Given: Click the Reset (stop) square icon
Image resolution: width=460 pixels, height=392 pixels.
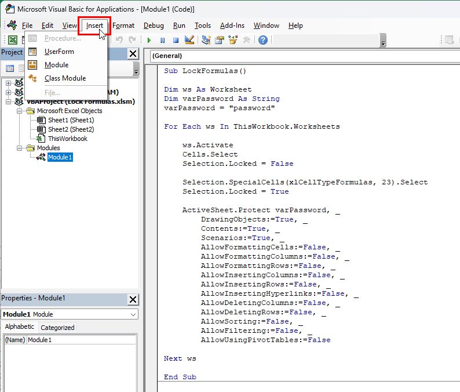Looking at the screenshot, I should 176,40.
